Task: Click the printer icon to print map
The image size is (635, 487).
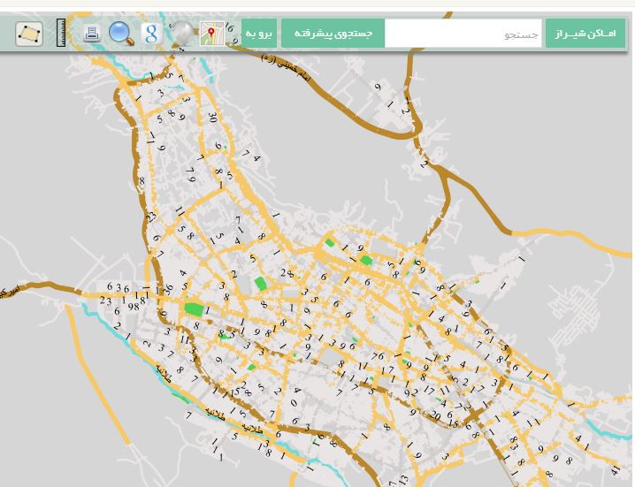Action: coord(91,34)
